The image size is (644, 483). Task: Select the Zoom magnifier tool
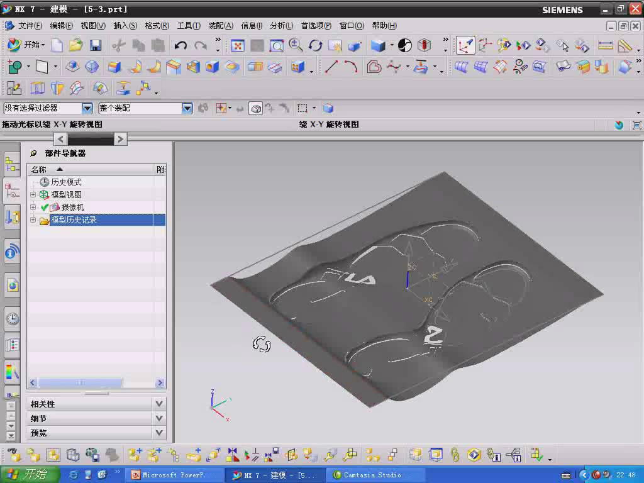(x=296, y=45)
